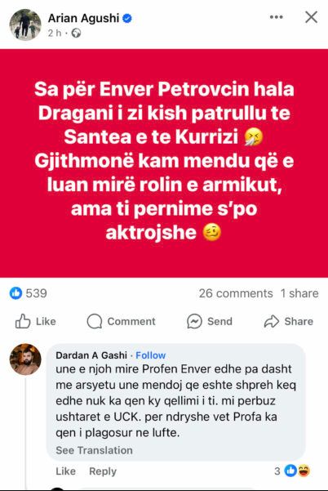
Task: Open the three-dots post options menu
Action: point(277,17)
